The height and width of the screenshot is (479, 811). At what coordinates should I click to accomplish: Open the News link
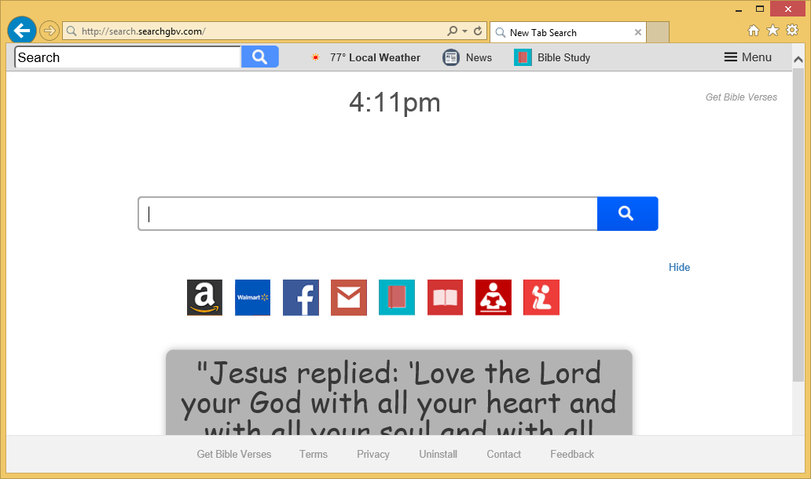click(x=479, y=57)
